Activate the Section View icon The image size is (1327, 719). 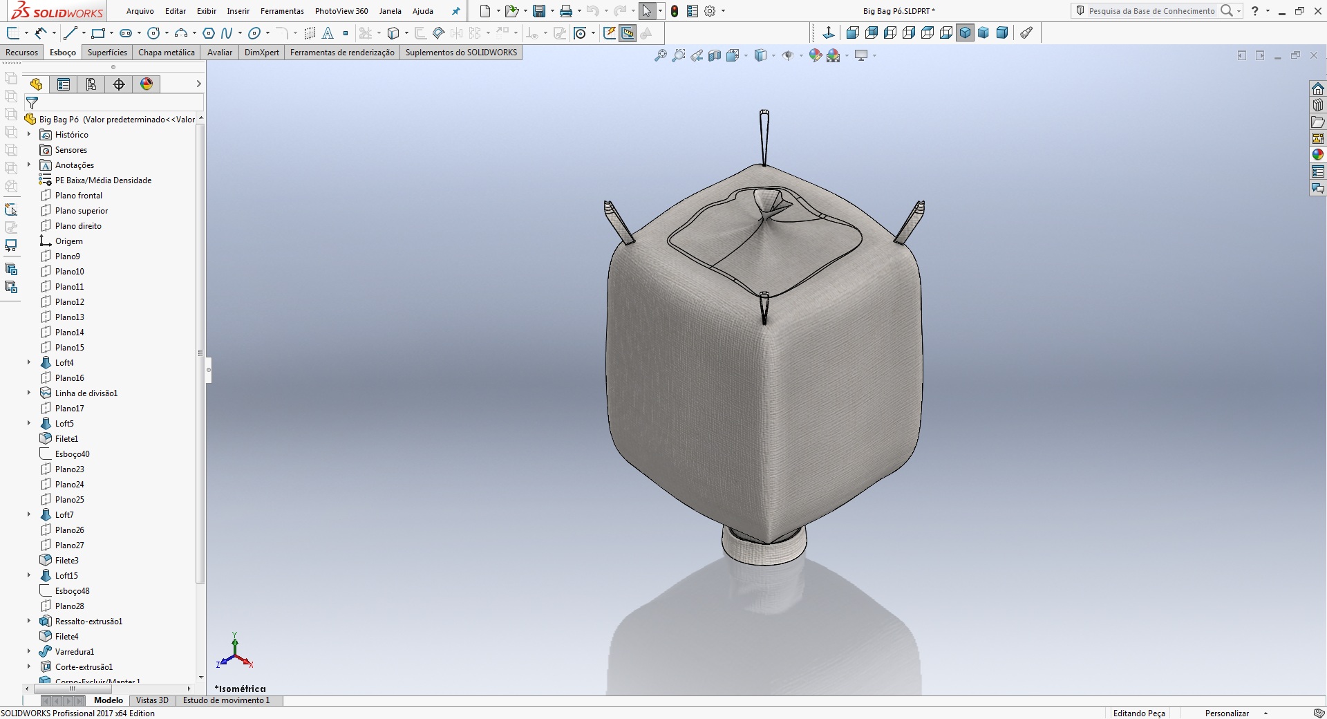click(715, 55)
